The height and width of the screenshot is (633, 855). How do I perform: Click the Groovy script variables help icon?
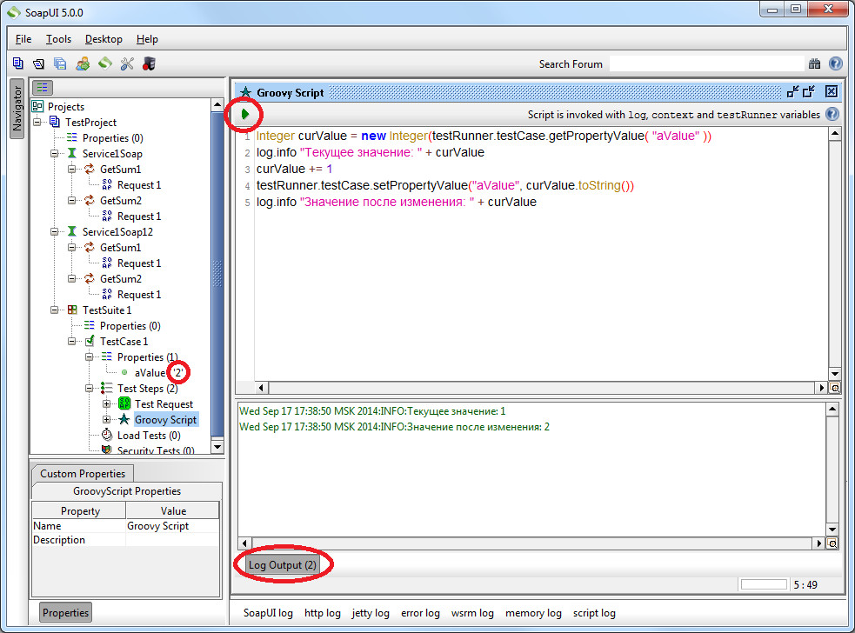[832, 114]
